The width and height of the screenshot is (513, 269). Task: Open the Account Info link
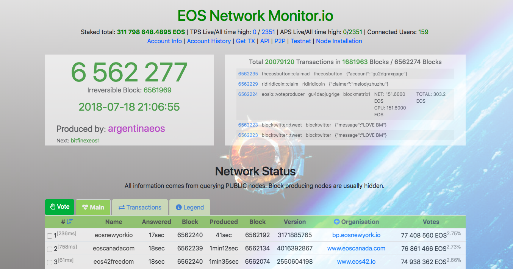(x=164, y=41)
